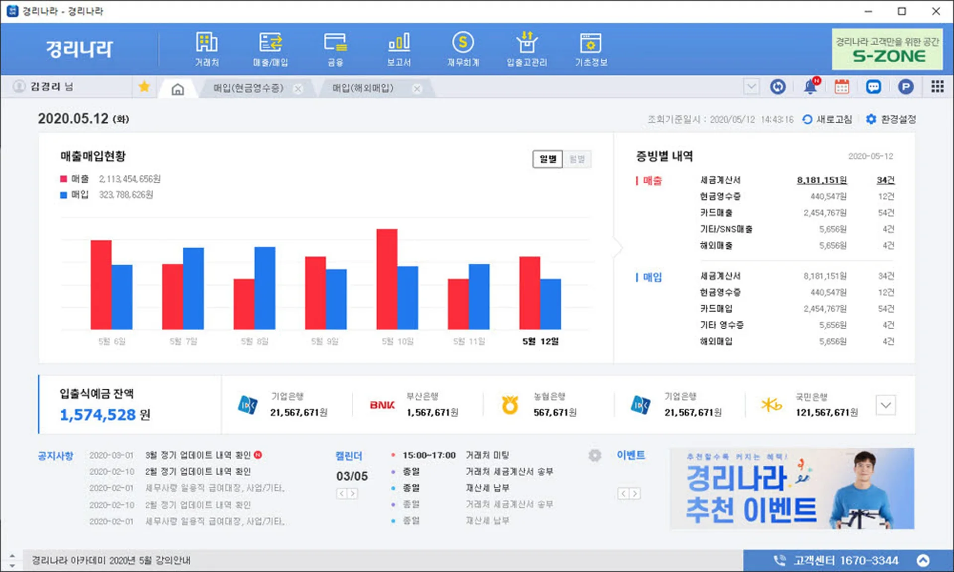Open the 재무회계 accounting icon
Viewport: 954px width, 572px height.
(x=463, y=48)
